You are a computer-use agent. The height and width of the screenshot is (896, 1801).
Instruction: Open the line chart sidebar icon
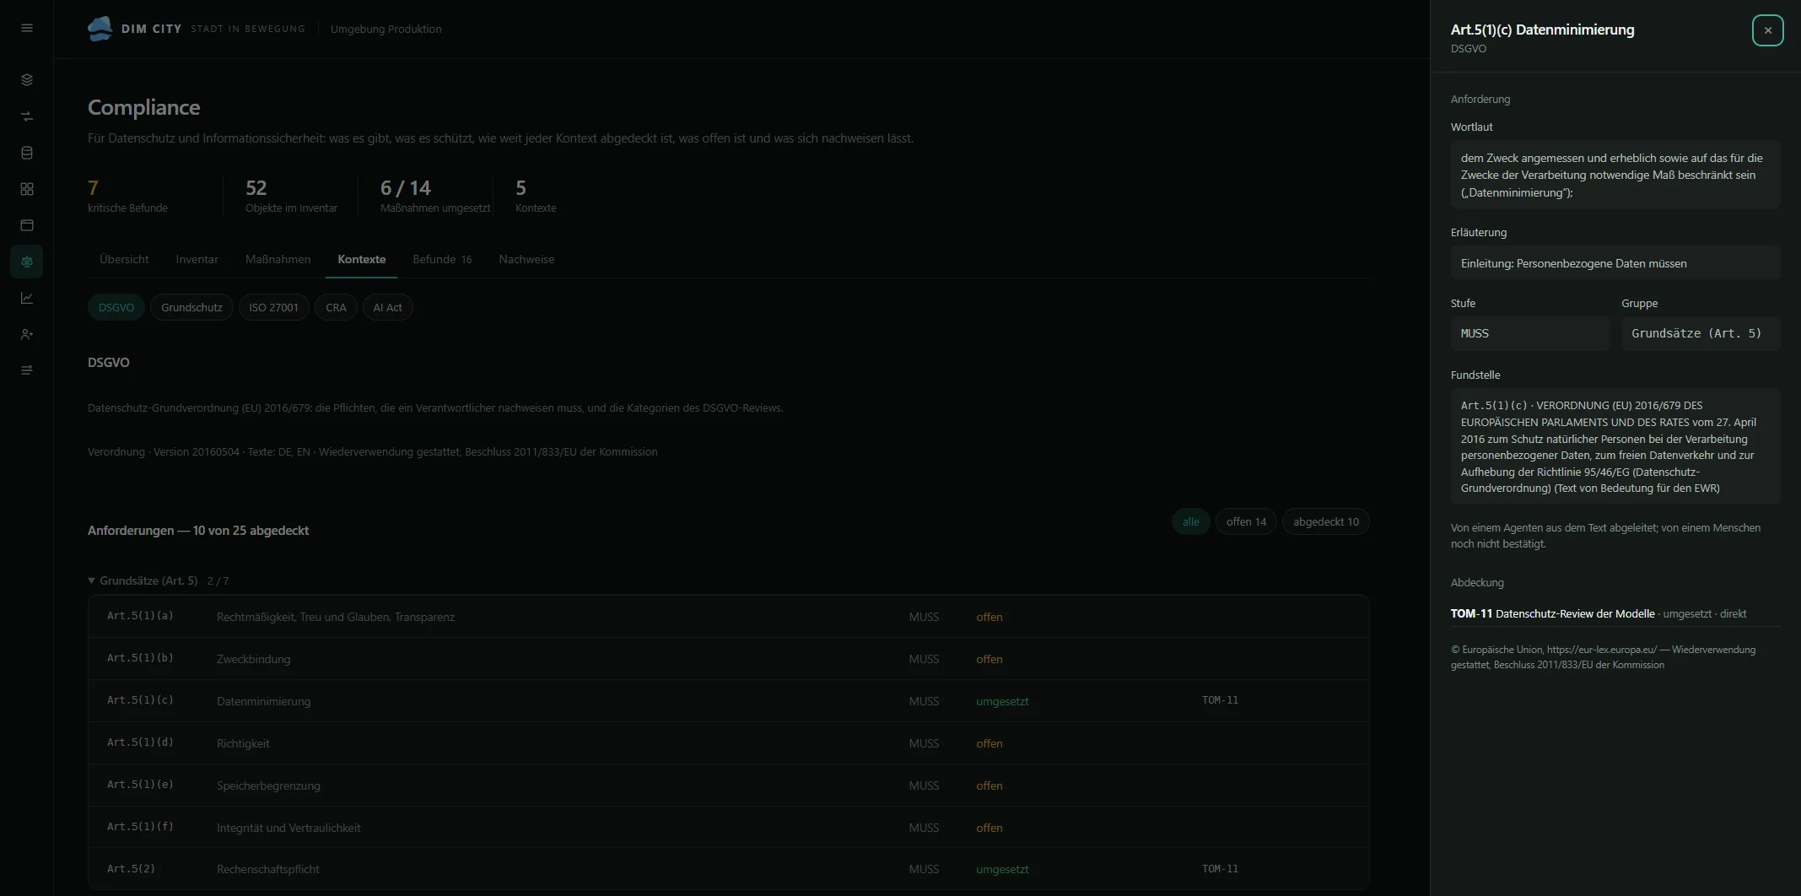coord(27,298)
